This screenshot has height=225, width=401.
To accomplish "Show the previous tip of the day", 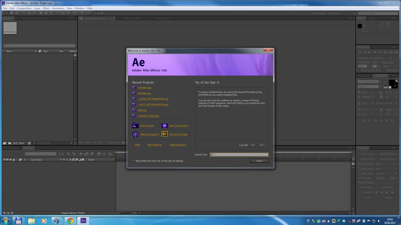I will 253,145.
